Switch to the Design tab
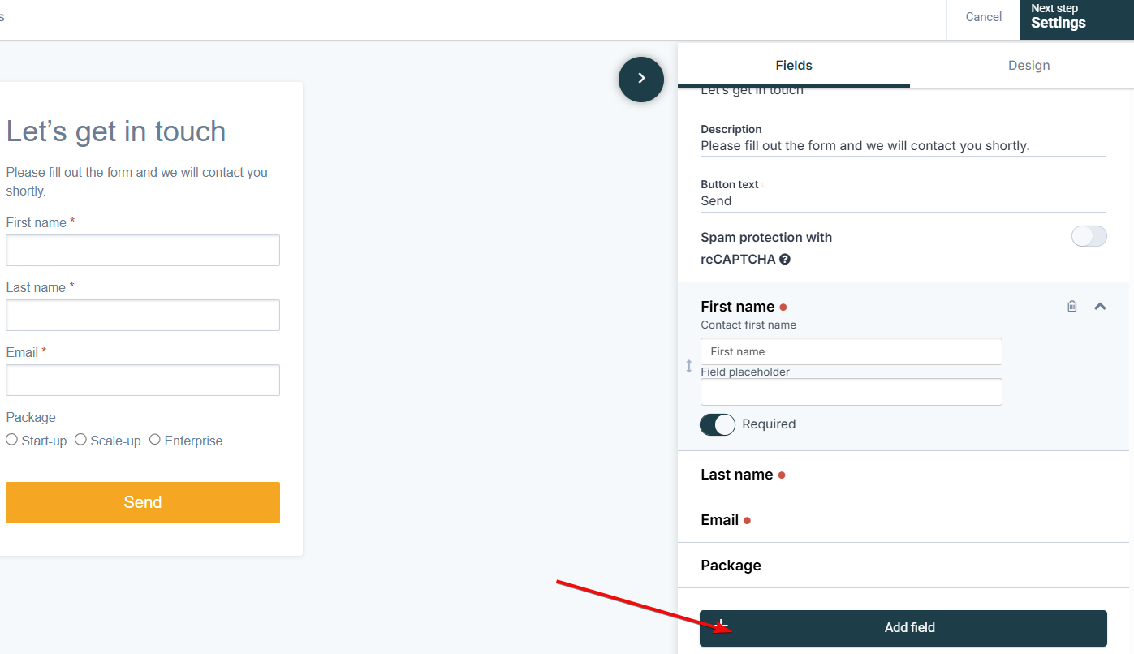Image resolution: width=1134 pixels, height=654 pixels. (x=1028, y=66)
